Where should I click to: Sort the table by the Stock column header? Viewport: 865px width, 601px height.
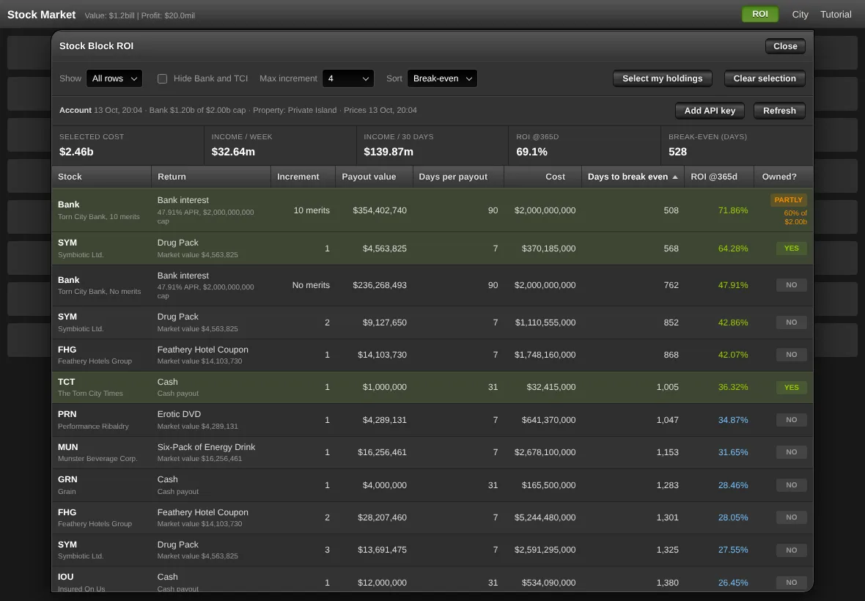[x=101, y=177]
